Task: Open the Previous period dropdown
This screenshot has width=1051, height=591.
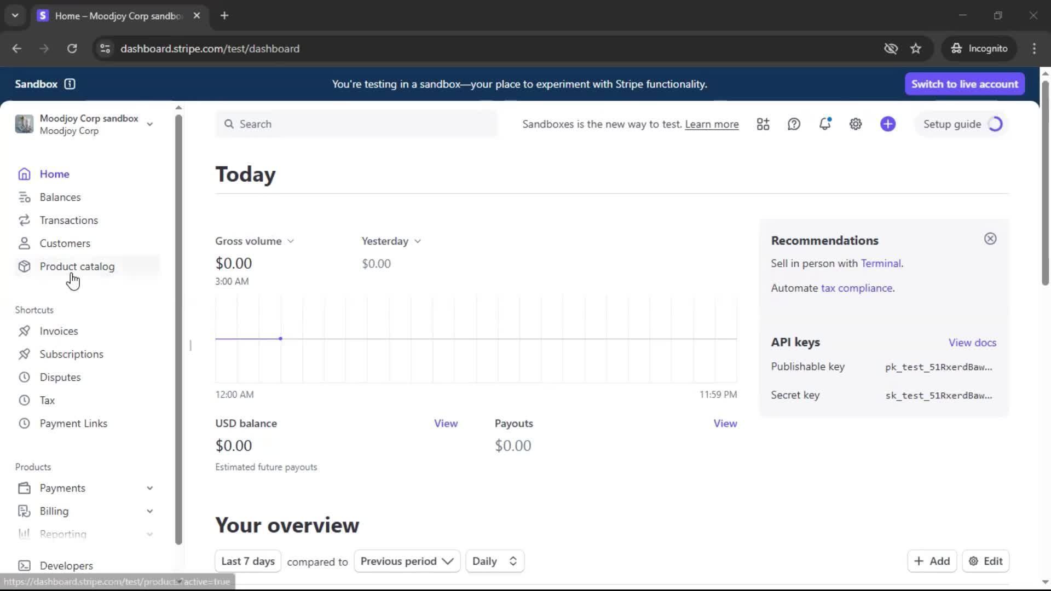Action: (x=407, y=561)
